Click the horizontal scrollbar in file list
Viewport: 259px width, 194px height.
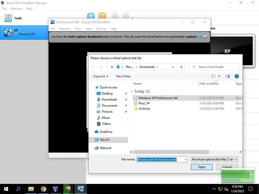[x=171, y=152]
